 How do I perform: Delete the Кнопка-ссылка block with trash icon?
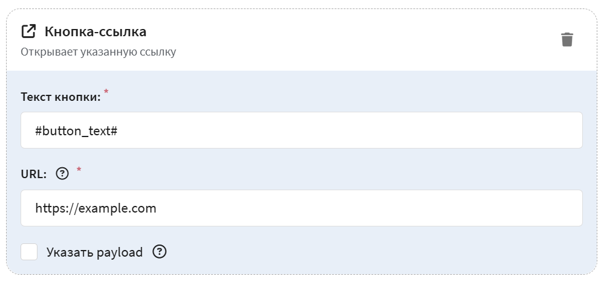pos(567,40)
